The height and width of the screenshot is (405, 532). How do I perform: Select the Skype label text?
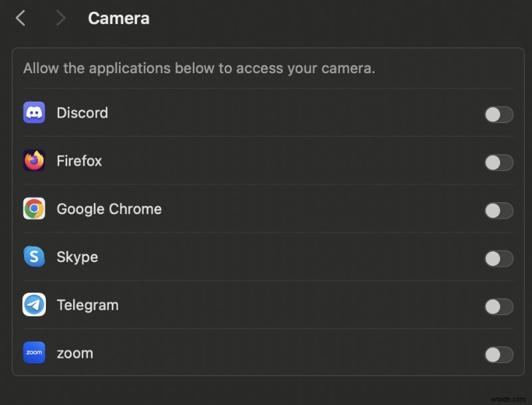pyautogui.click(x=77, y=257)
